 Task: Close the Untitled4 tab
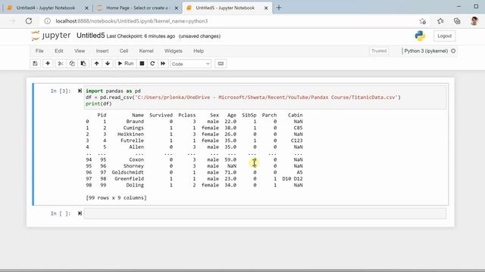tap(86, 8)
